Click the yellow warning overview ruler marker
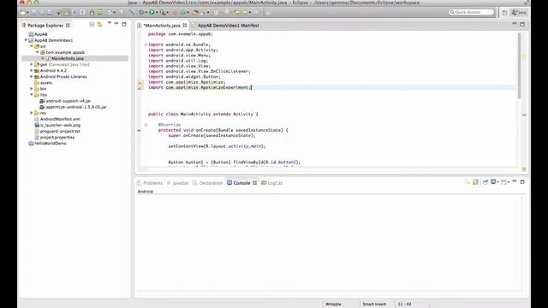The image size is (548, 308). 524,56
